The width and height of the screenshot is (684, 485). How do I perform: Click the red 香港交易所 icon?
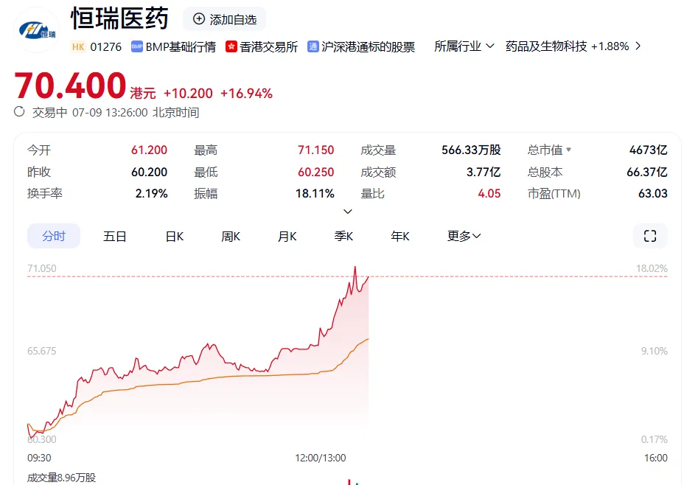click(231, 46)
